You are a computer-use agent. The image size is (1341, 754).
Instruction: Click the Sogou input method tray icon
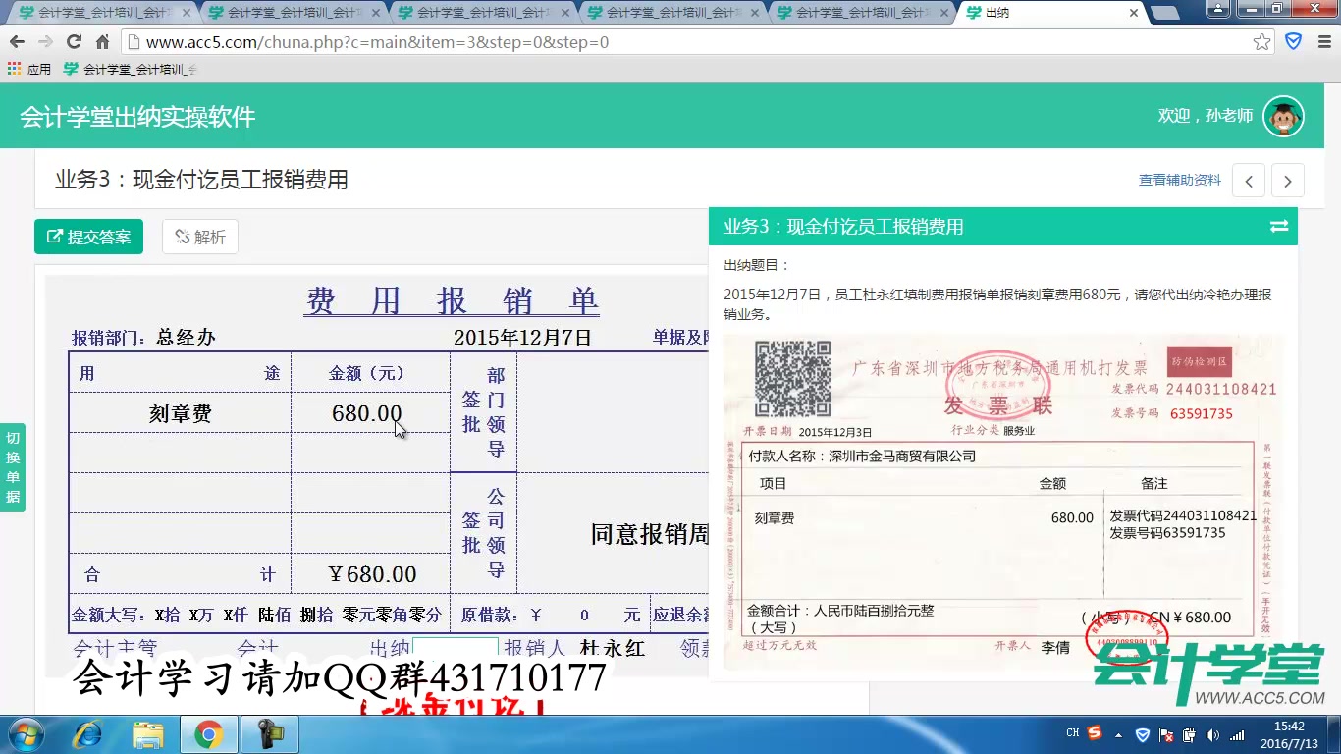coord(1095,733)
